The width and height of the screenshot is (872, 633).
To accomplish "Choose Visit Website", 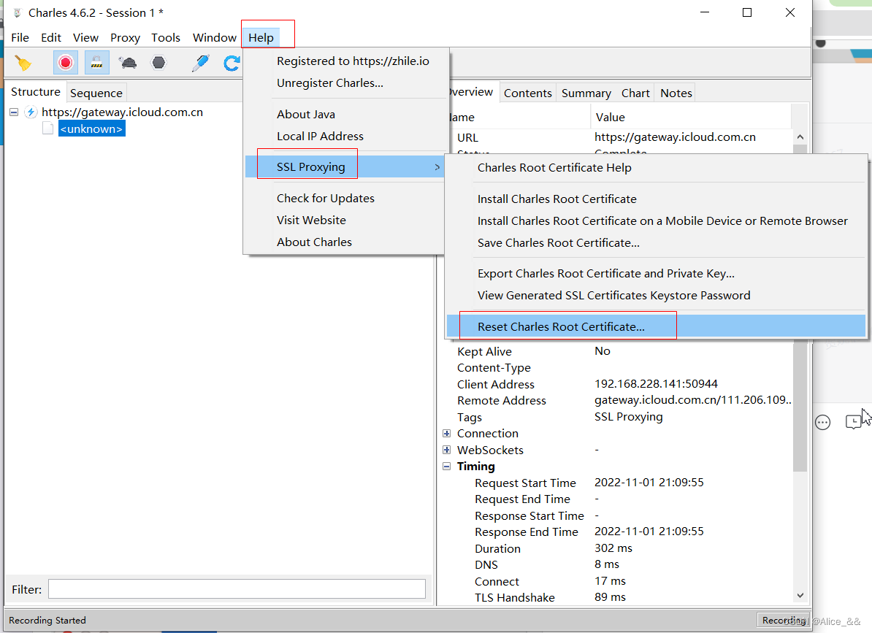I will point(311,220).
